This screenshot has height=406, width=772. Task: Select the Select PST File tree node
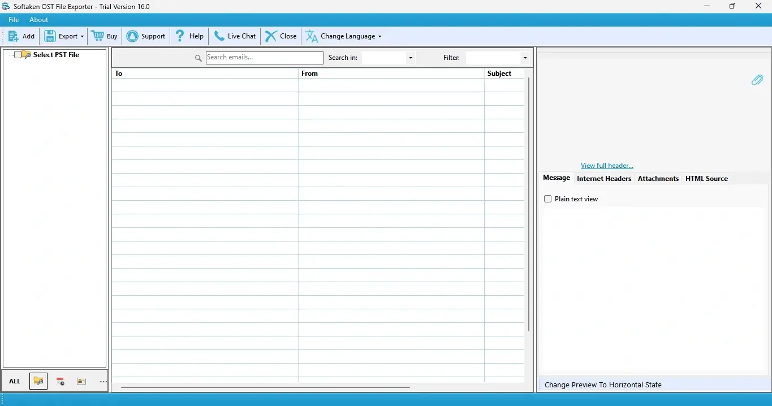tap(56, 55)
